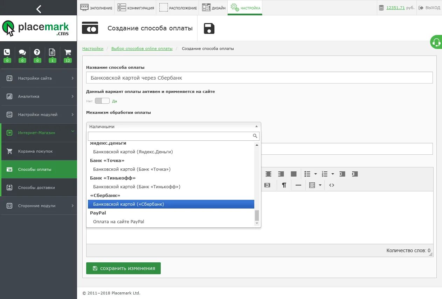Log out via 'Выход'
This screenshot has width=442, height=299.
[x=429, y=8]
